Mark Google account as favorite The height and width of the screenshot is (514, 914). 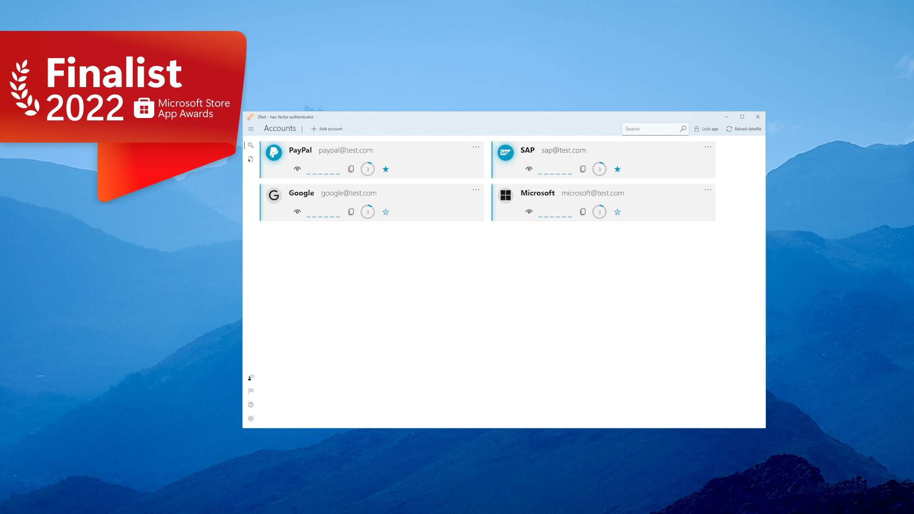tap(386, 212)
